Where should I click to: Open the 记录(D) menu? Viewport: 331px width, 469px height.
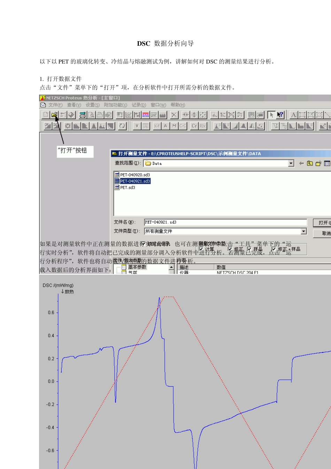[x=139, y=105]
